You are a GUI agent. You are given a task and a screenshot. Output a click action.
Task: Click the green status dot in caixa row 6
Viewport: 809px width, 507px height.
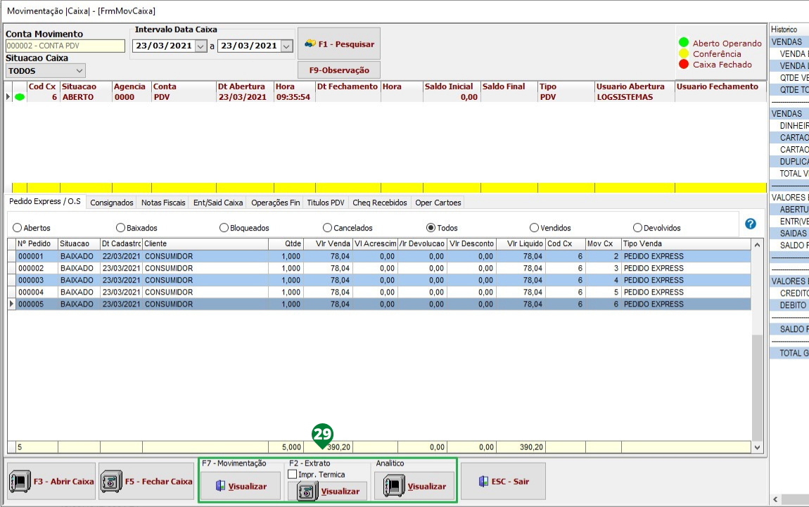(20, 97)
